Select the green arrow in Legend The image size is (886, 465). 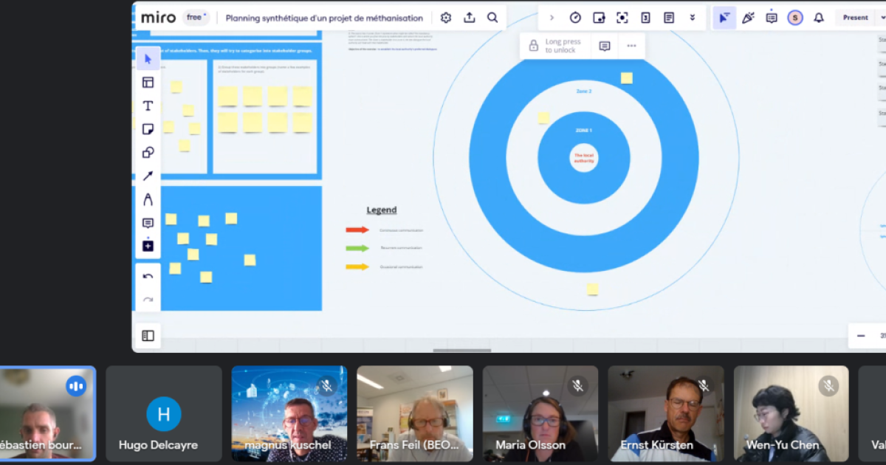click(x=357, y=249)
